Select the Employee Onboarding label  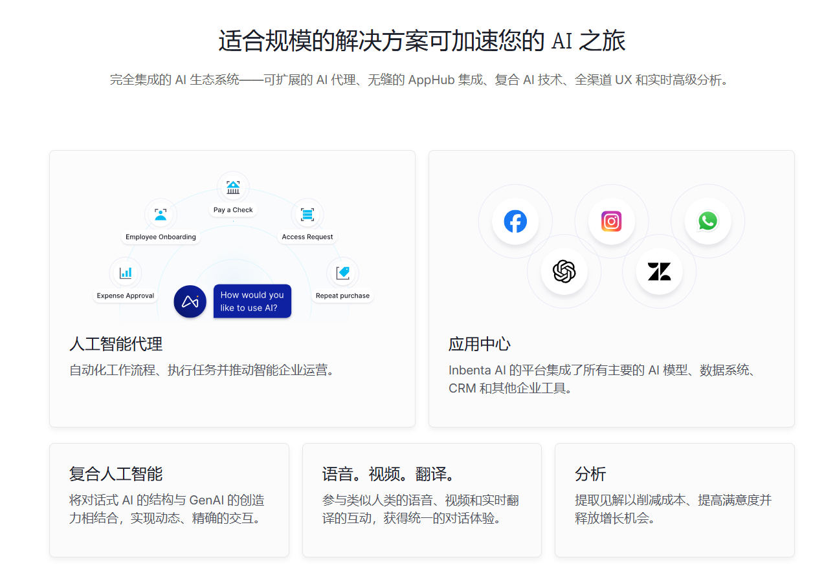click(161, 237)
